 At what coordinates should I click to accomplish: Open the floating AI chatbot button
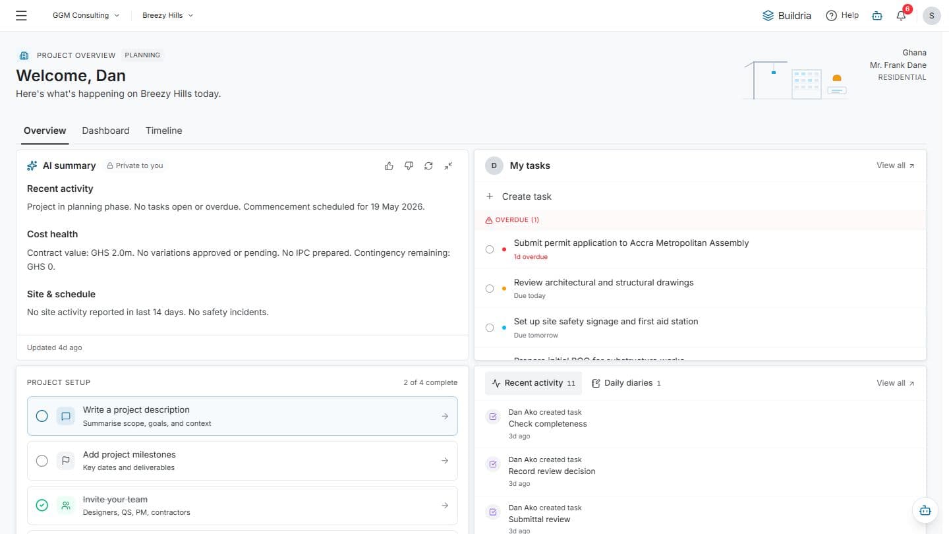[925, 510]
